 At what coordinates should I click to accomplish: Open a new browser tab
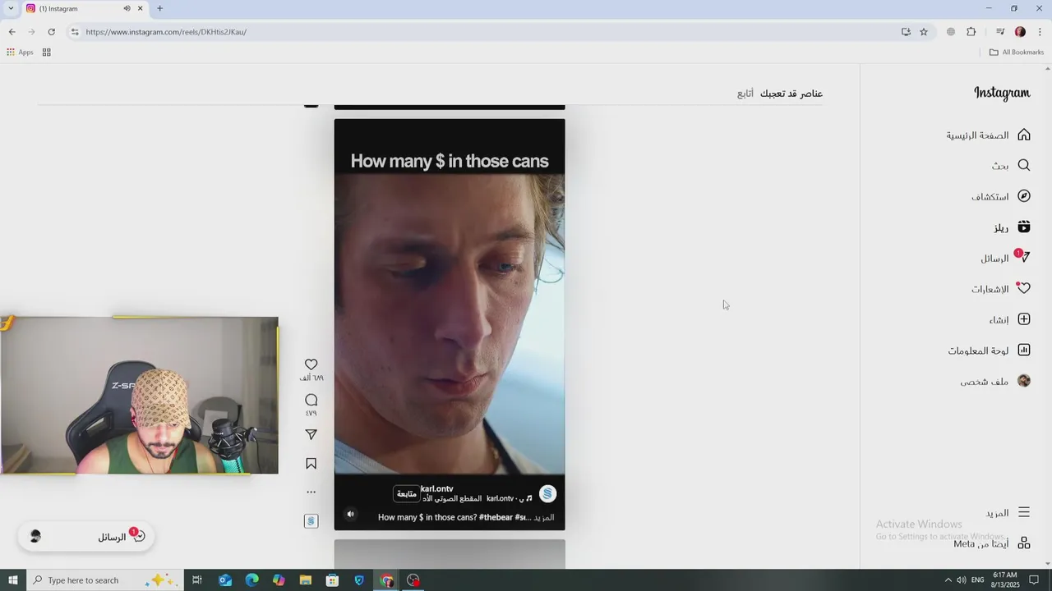159,8
